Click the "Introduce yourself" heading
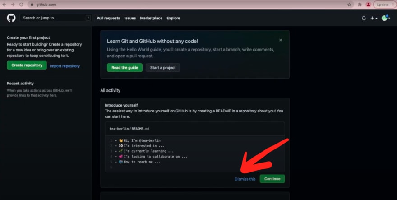Screen dimensions: 397x200 click(x=121, y=105)
